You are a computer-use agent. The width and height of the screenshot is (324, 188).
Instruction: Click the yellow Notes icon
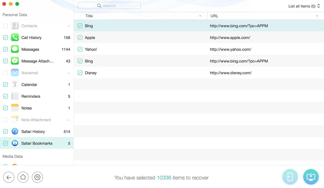(15, 108)
